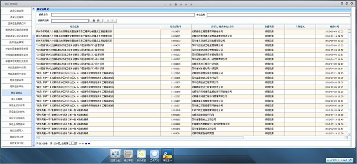
Task: Focus the 标段识别号 input field
Action: [70, 21]
